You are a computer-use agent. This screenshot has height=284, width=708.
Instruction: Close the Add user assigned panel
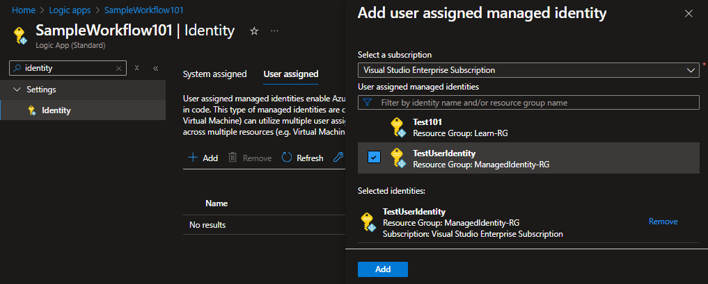(689, 13)
